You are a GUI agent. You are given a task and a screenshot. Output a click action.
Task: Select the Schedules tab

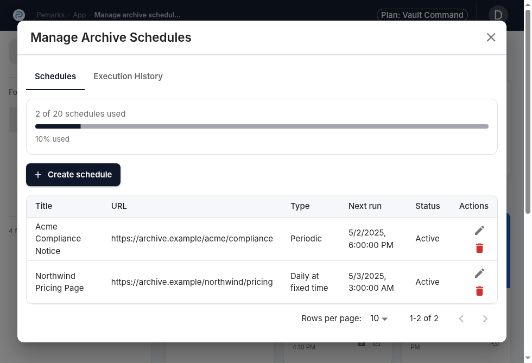pyautogui.click(x=55, y=77)
